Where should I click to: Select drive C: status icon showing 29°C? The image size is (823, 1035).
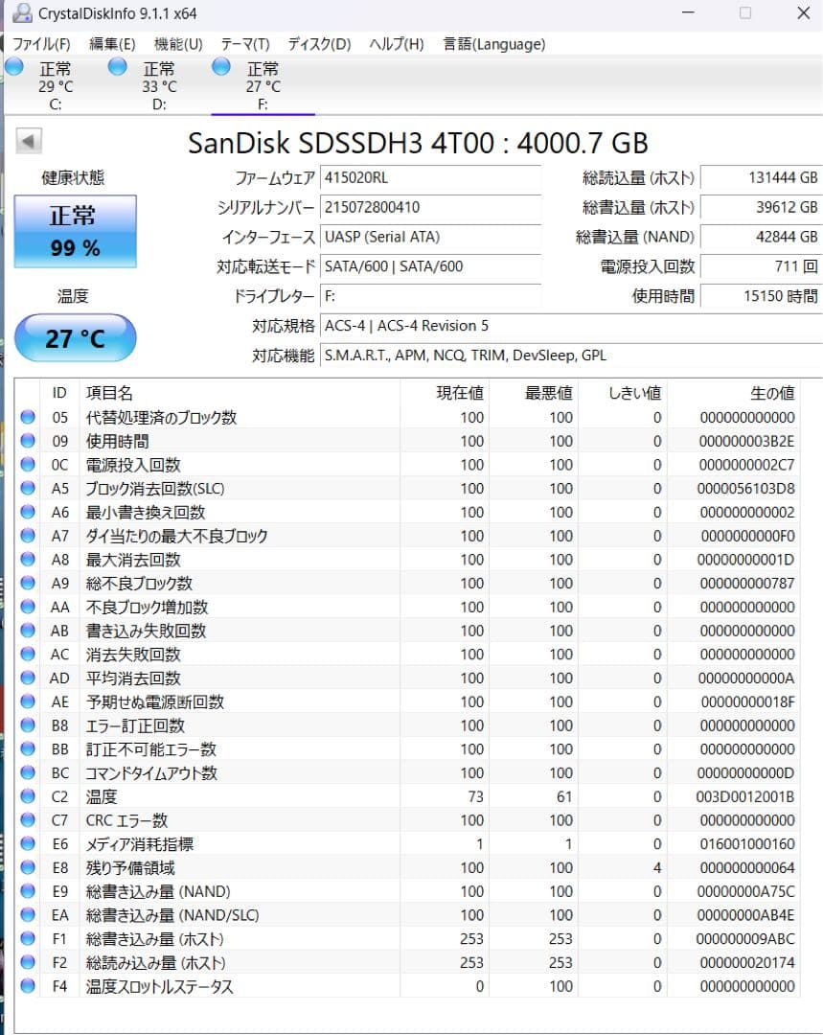tap(13, 66)
